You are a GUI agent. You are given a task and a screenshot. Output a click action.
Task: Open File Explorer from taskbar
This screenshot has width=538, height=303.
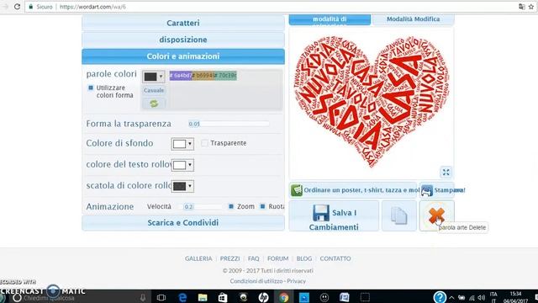coord(203,297)
